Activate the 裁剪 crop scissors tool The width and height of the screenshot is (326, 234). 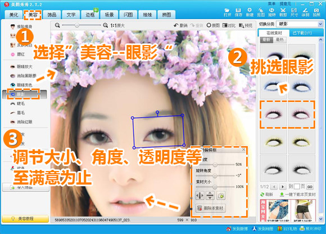(283, 12)
